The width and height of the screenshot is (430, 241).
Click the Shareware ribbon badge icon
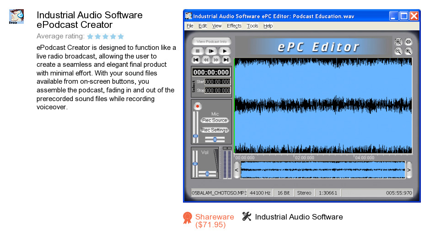(188, 218)
